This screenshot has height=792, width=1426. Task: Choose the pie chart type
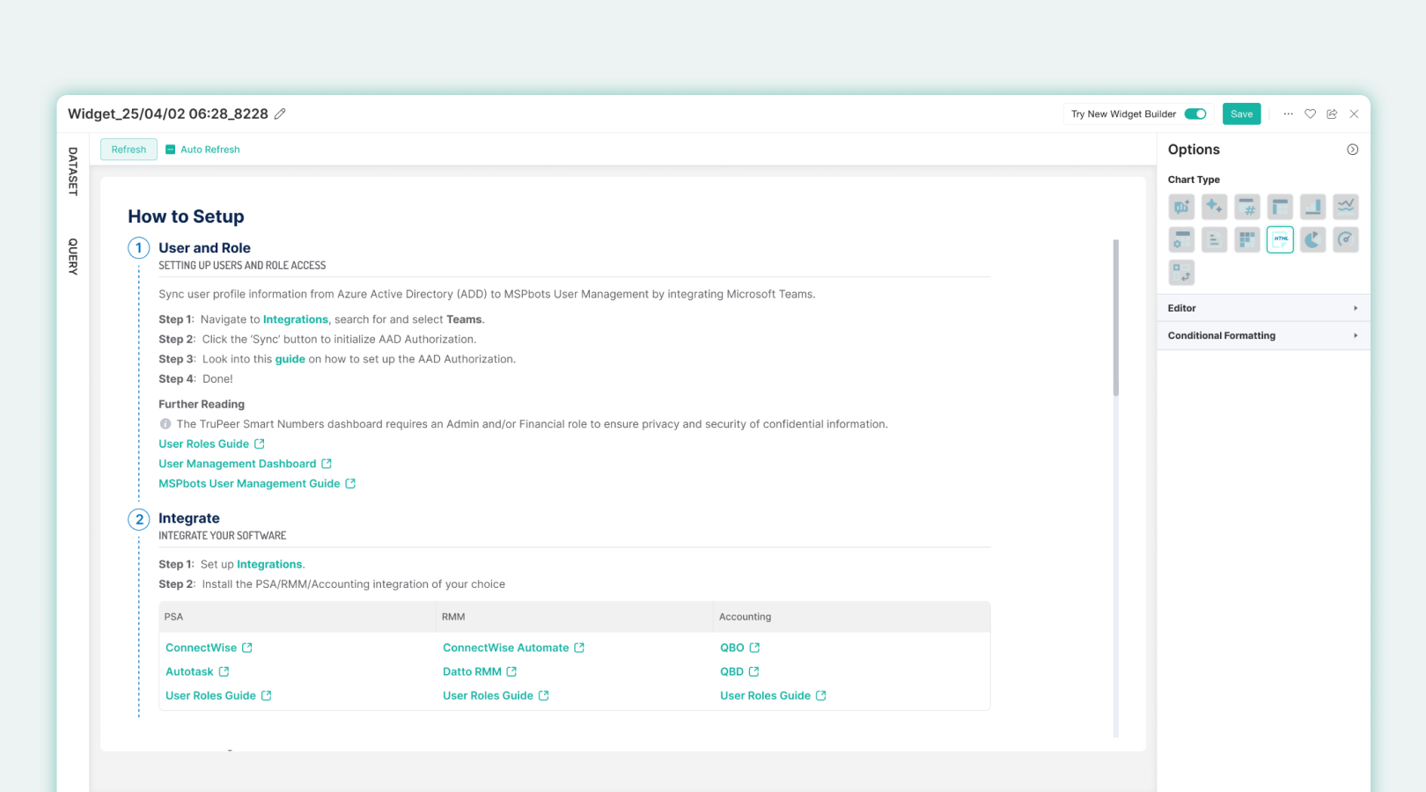point(1312,239)
